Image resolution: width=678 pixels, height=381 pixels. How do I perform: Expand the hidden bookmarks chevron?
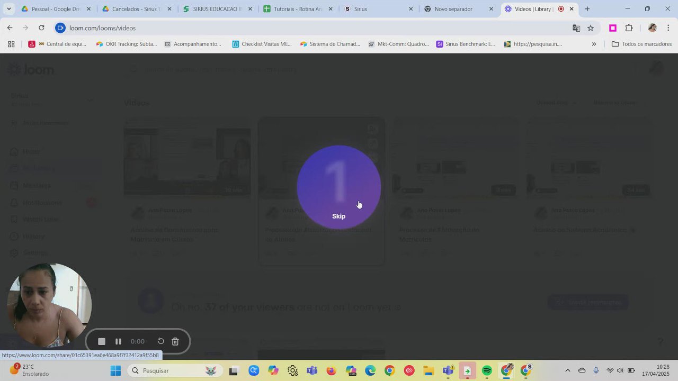(594, 44)
